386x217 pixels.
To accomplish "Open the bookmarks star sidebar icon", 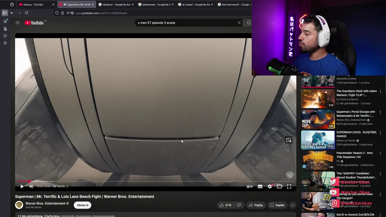I will click(x=5, y=43).
